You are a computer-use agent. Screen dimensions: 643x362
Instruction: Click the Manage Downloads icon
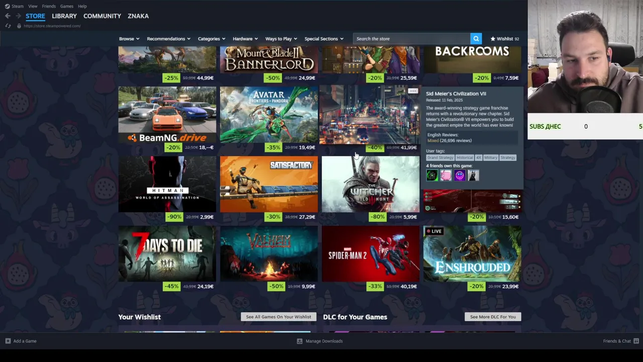(299, 341)
